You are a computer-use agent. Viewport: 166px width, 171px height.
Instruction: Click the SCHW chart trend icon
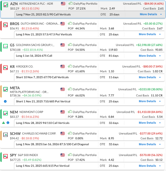(5, 135)
